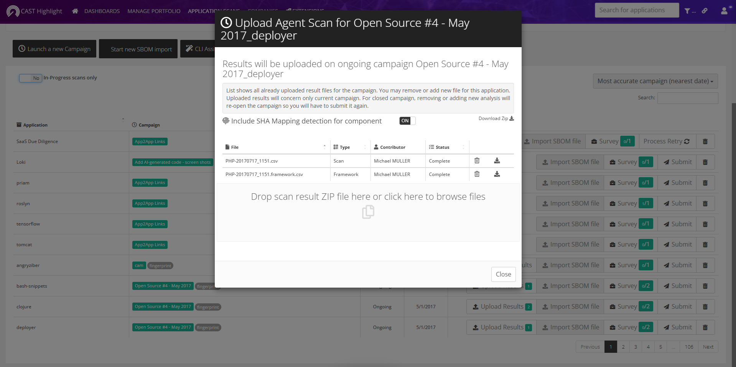The image size is (736, 367).
Task: Click the cam tag for angryziber
Action: [139, 265]
